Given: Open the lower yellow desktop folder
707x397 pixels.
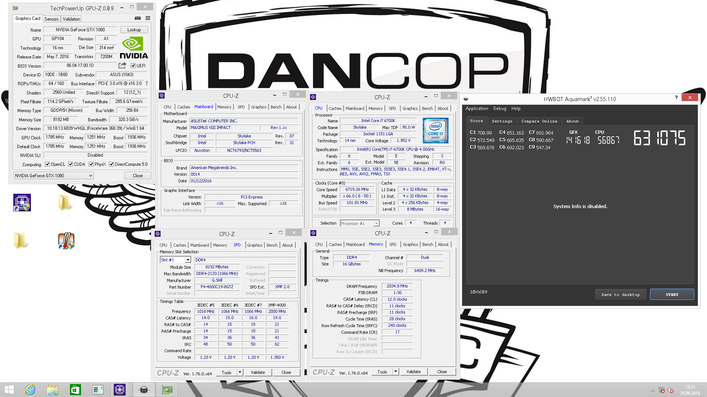Looking at the screenshot, I should [21, 241].
